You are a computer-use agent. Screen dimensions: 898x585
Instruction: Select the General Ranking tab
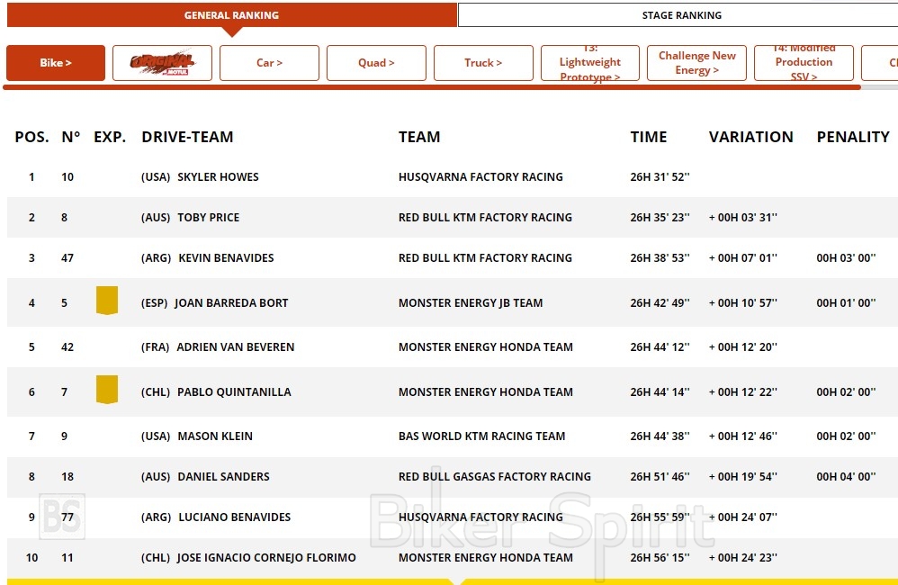click(x=231, y=15)
